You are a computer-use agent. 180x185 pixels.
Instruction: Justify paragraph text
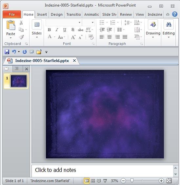pos(125,37)
